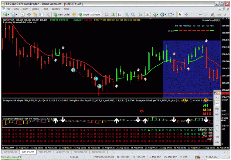Select the vertical line drawing tool
This screenshot has width=231, height=160.
[x=194, y=14]
